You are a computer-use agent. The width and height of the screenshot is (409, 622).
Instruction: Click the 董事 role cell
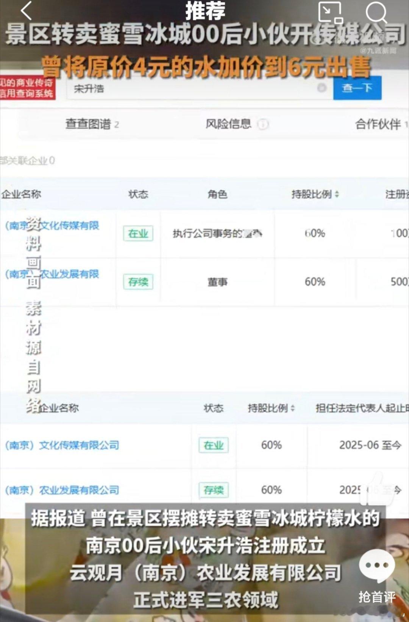point(217,282)
